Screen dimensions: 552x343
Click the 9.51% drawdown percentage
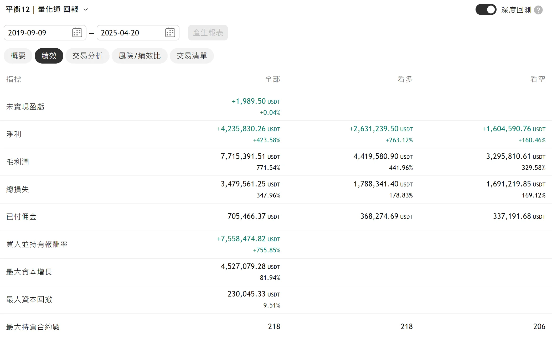272,305
